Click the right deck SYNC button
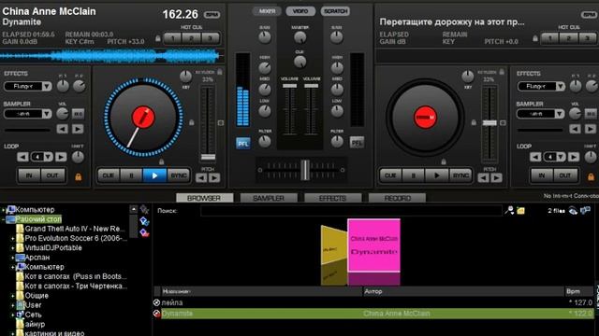The image size is (599, 336). (460, 175)
